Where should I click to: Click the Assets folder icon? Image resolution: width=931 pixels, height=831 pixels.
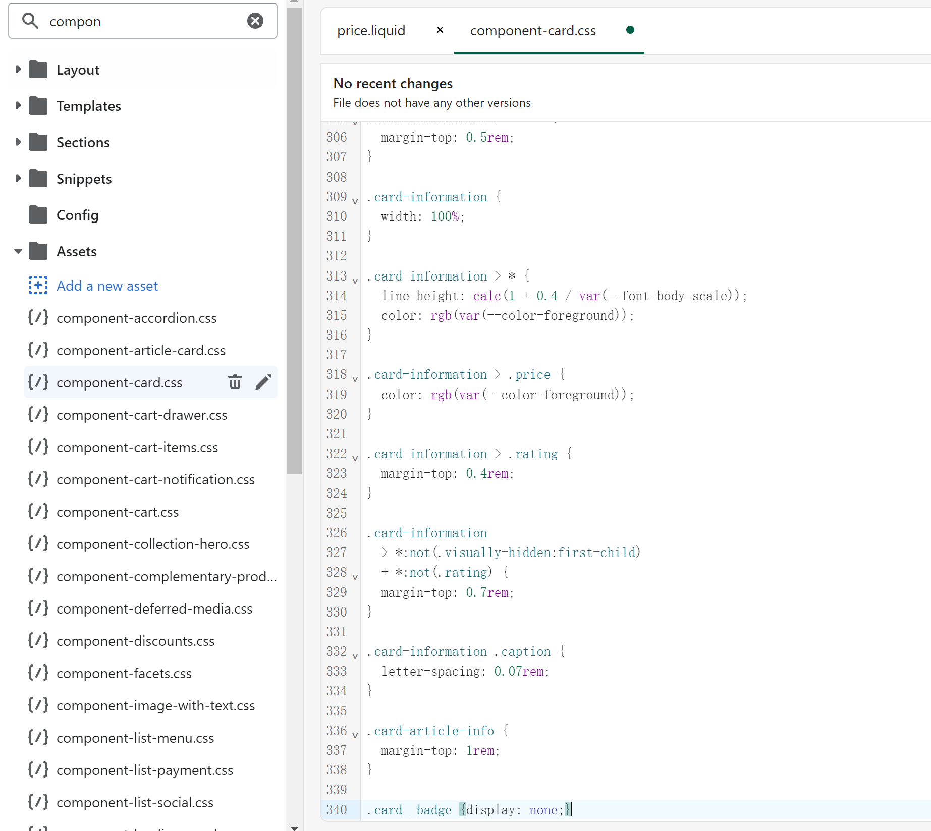(38, 251)
